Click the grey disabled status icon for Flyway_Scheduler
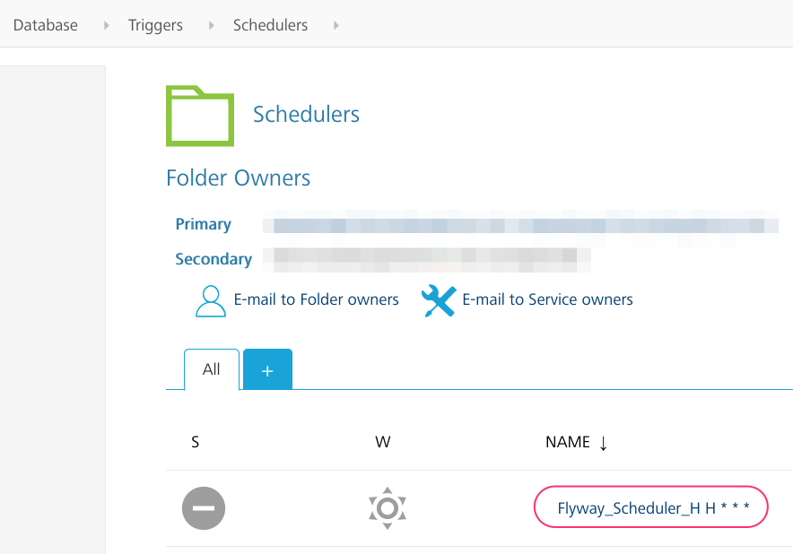 coord(204,508)
